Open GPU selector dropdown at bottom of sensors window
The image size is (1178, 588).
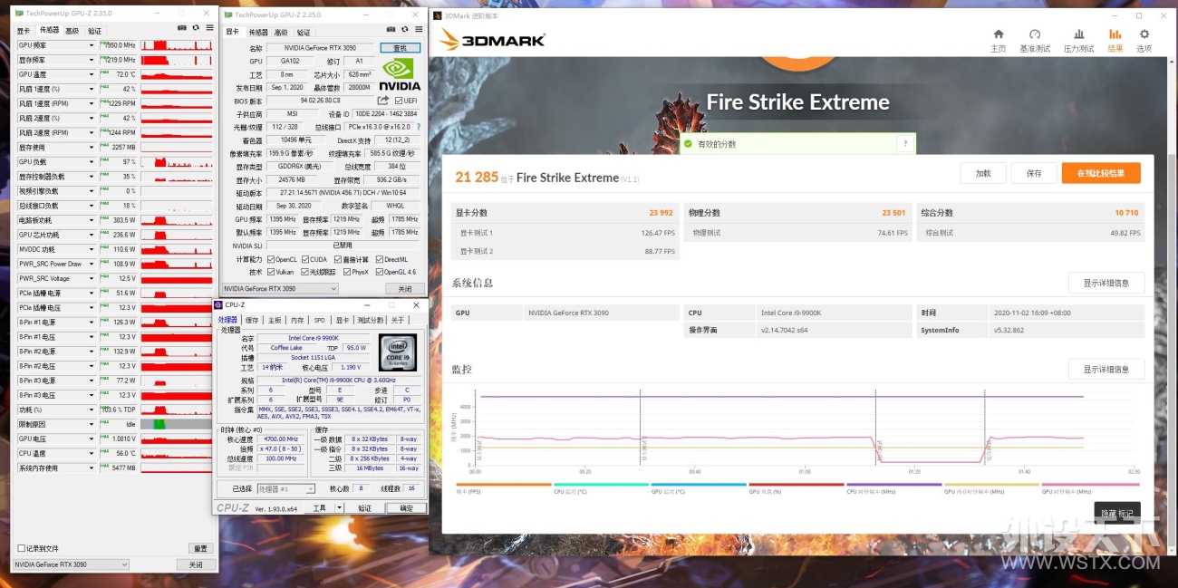(71, 564)
